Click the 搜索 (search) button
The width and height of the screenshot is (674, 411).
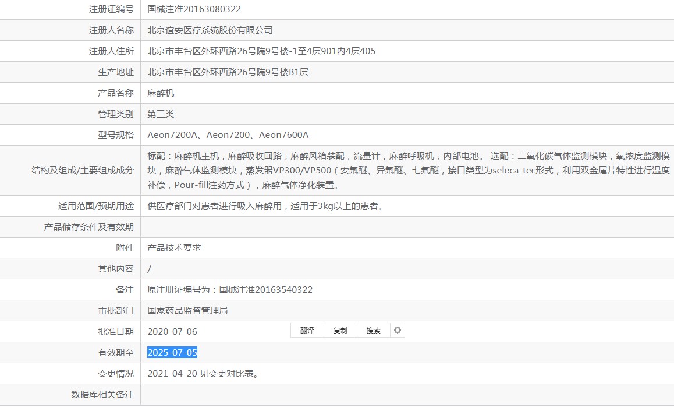373,330
